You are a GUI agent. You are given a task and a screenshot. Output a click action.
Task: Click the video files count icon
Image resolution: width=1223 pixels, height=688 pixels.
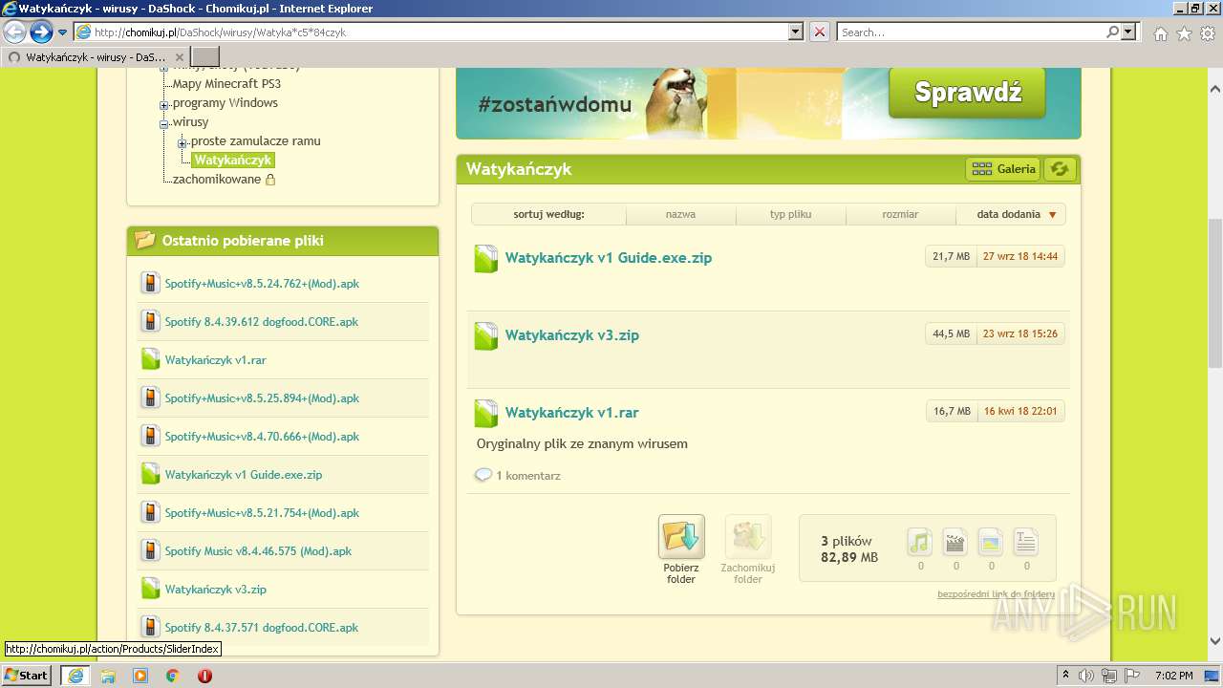955,542
